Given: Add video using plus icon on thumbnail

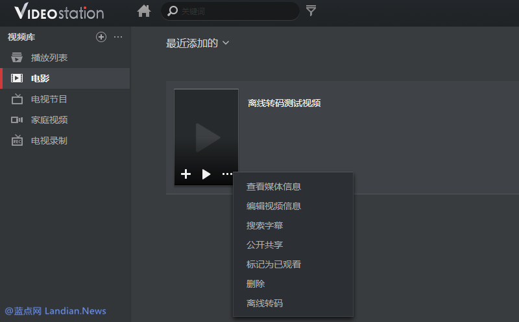Looking at the screenshot, I should [x=186, y=174].
